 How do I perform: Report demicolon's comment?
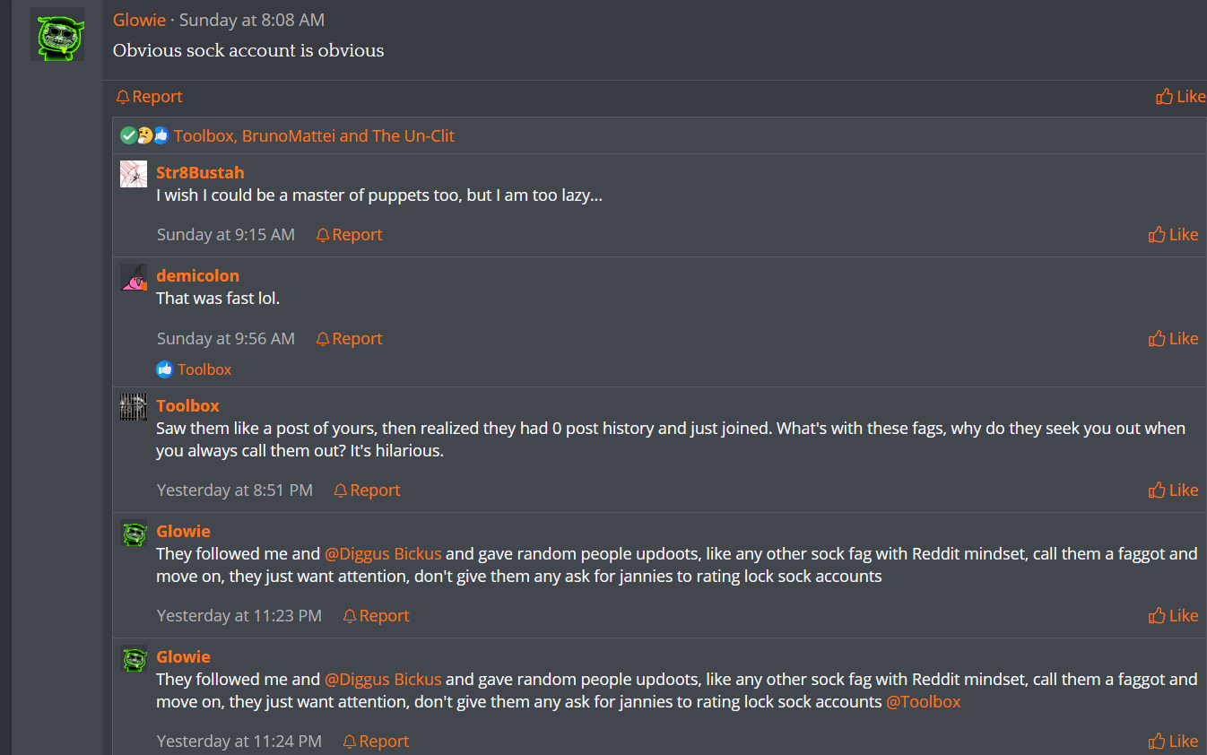tap(349, 339)
